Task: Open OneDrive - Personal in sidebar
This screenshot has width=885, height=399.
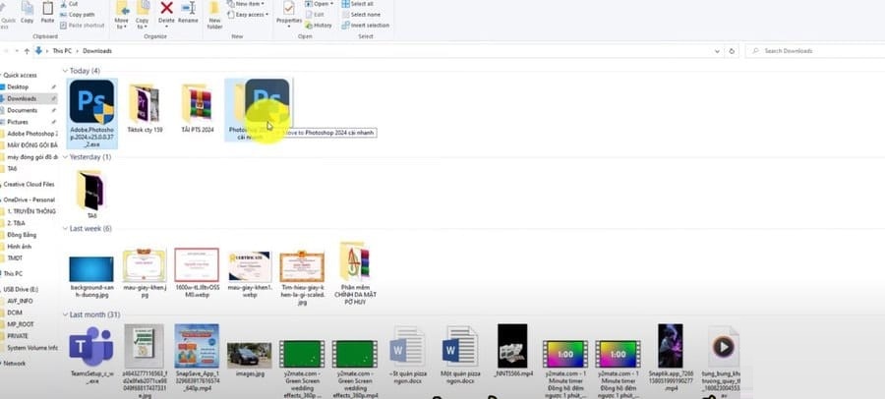Action: click(x=29, y=199)
